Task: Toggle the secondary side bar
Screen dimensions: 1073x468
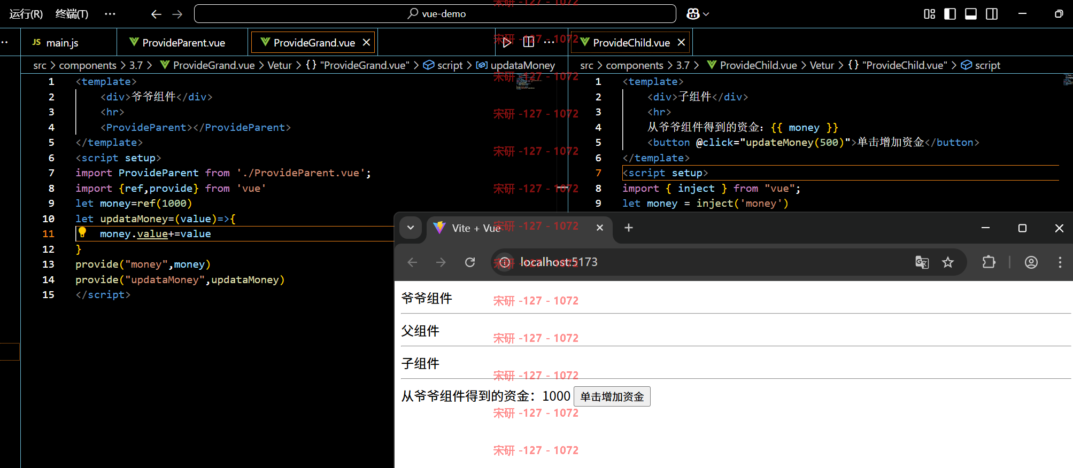Action: pos(992,14)
